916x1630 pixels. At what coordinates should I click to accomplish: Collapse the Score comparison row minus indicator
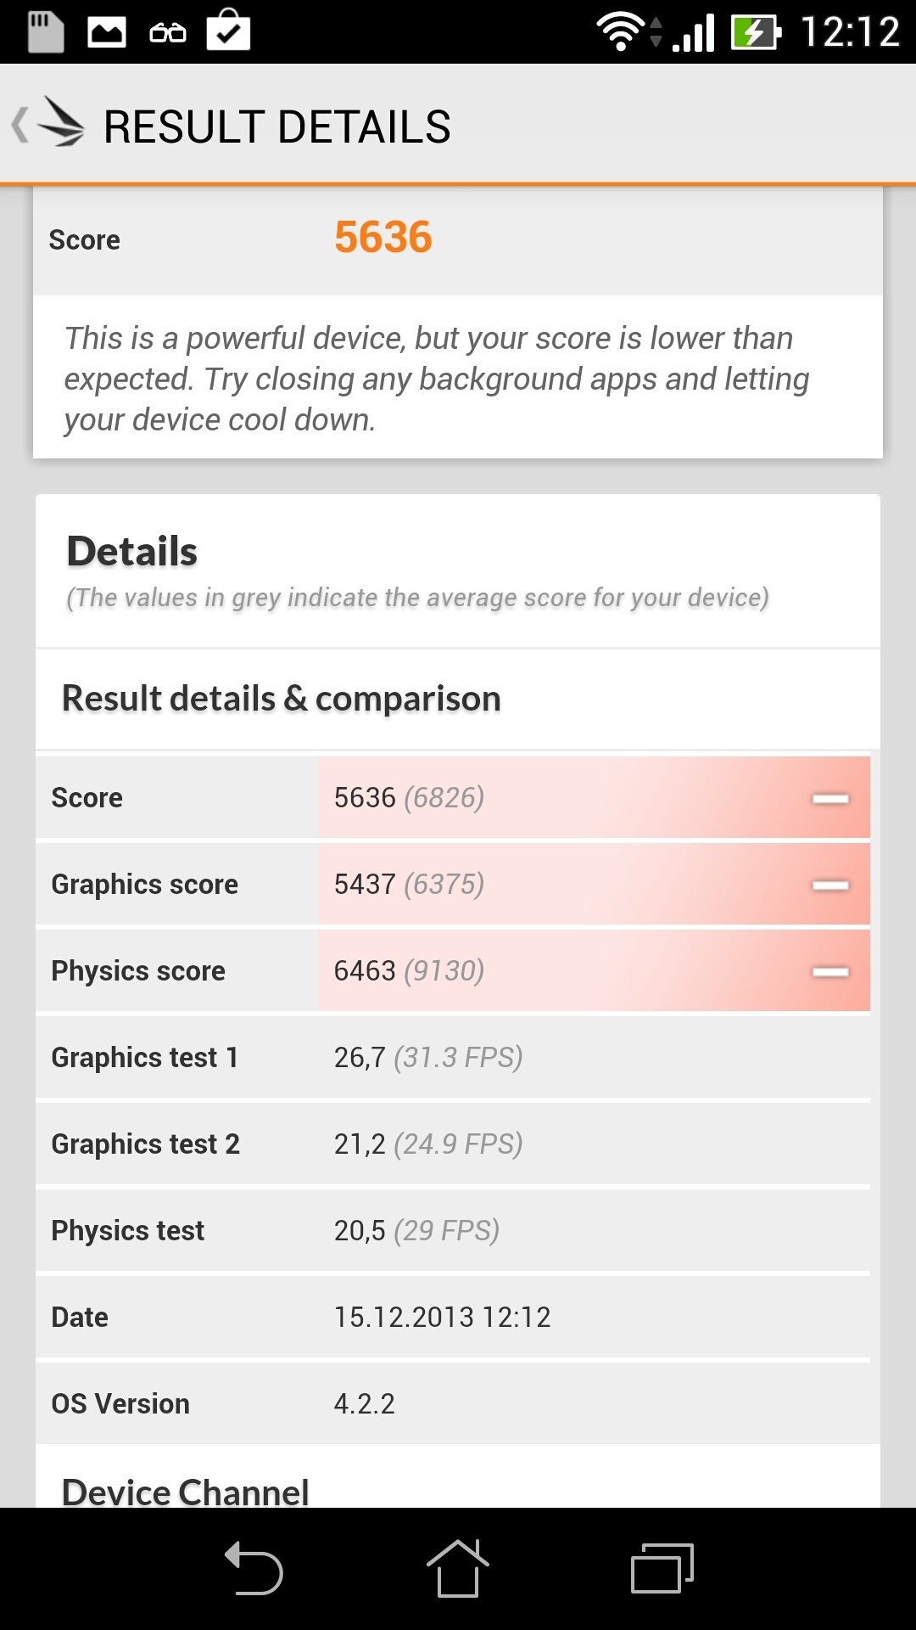(830, 798)
